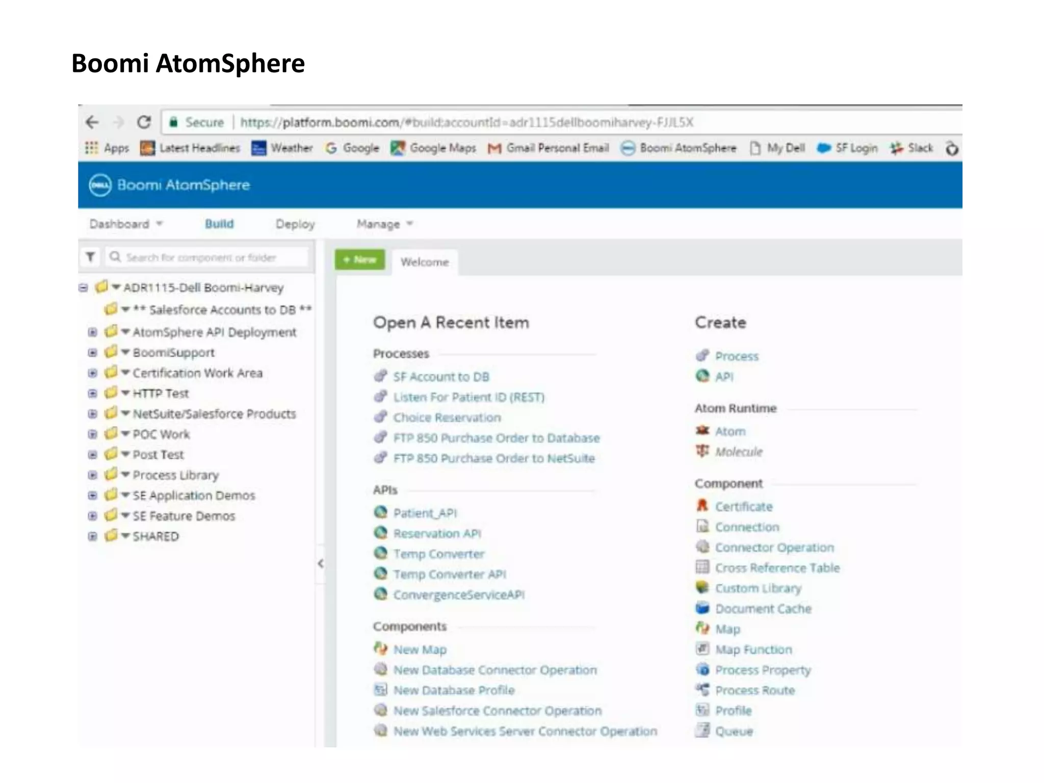Click the Dell logo in blue header
1044x783 pixels.
coord(100,185)
